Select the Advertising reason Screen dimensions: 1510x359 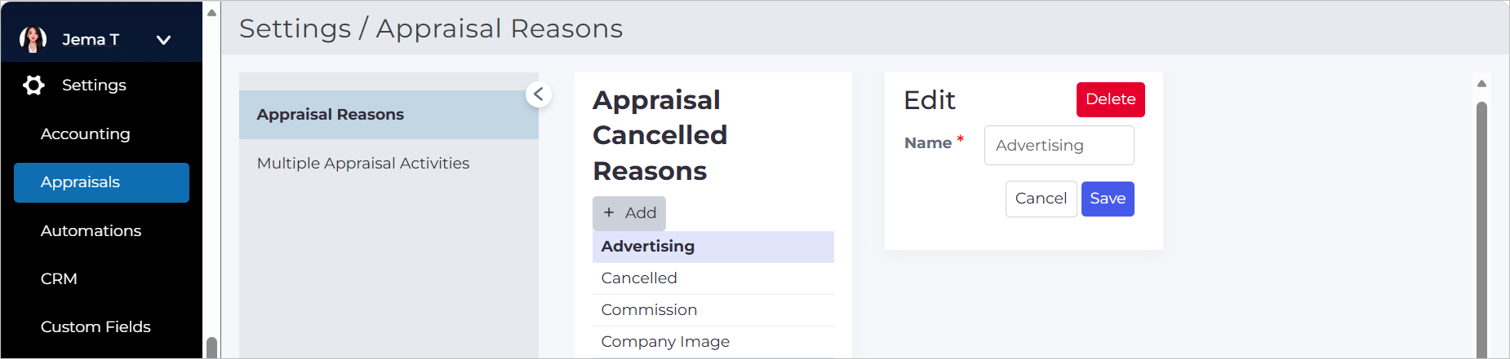coord(713,247)
